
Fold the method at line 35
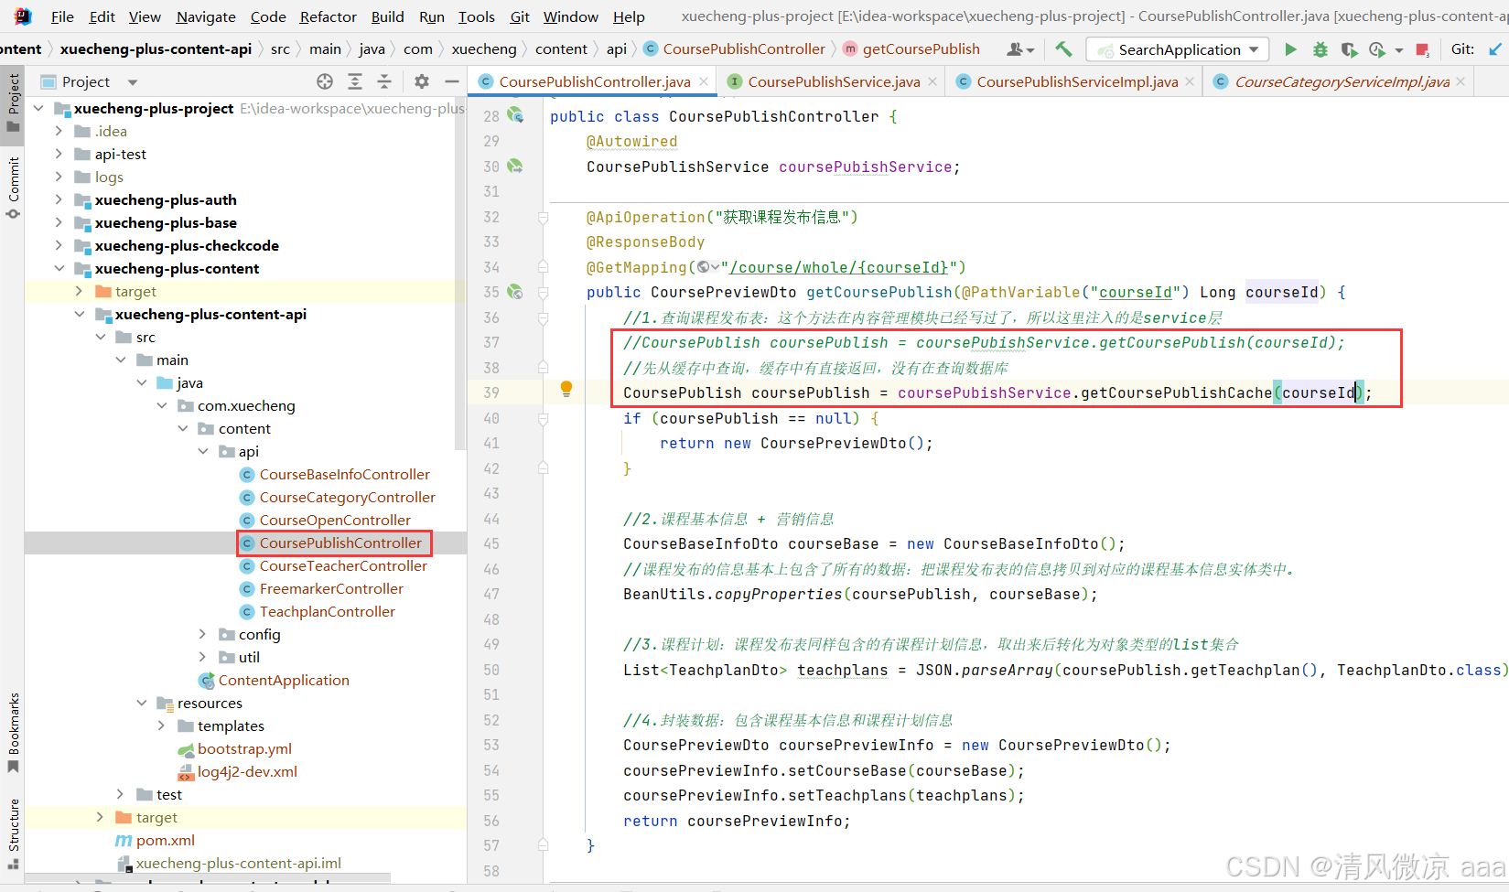click(x=543, y=293)
